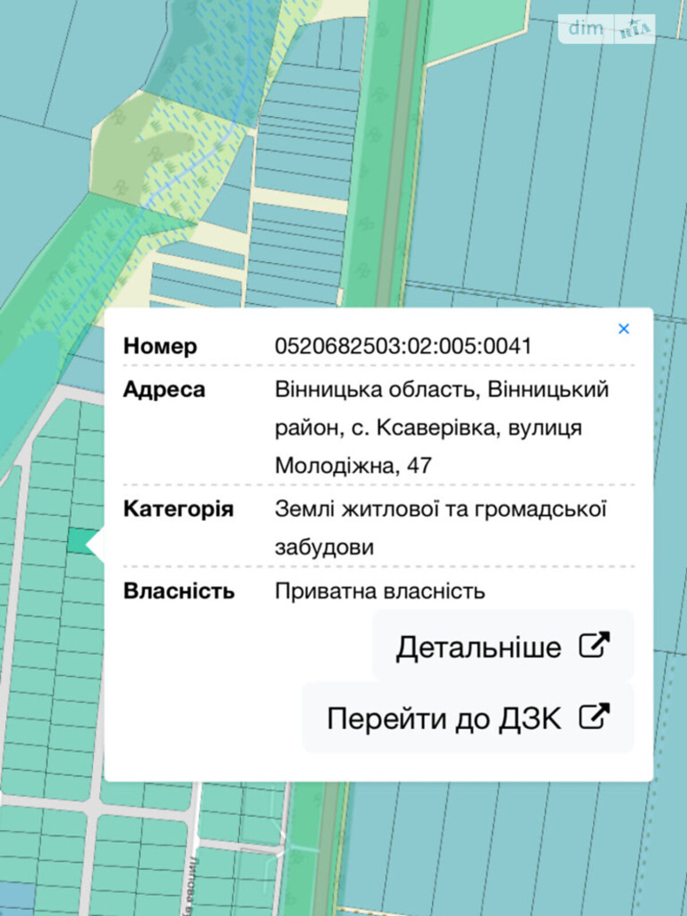
Task: Click the external-link icon beside Детальніше
Action: coord(594,646)
